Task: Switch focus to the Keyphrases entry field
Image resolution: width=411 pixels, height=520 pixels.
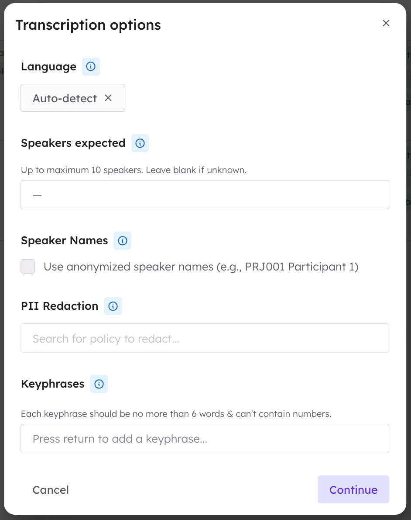Action: pyautogui.click(x=205, y=438)
